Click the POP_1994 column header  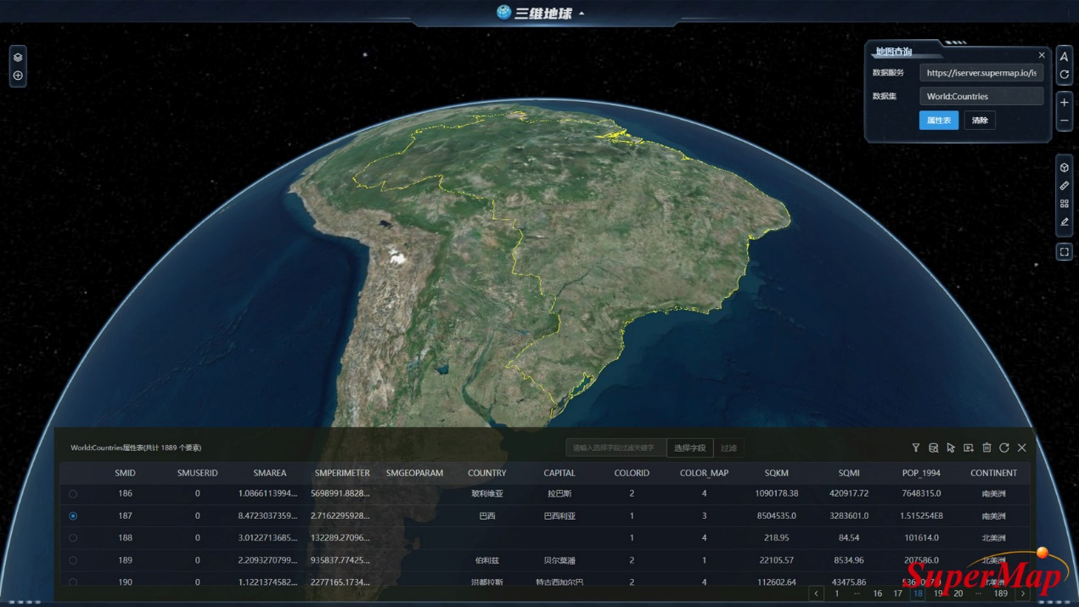tap(921, 473)
